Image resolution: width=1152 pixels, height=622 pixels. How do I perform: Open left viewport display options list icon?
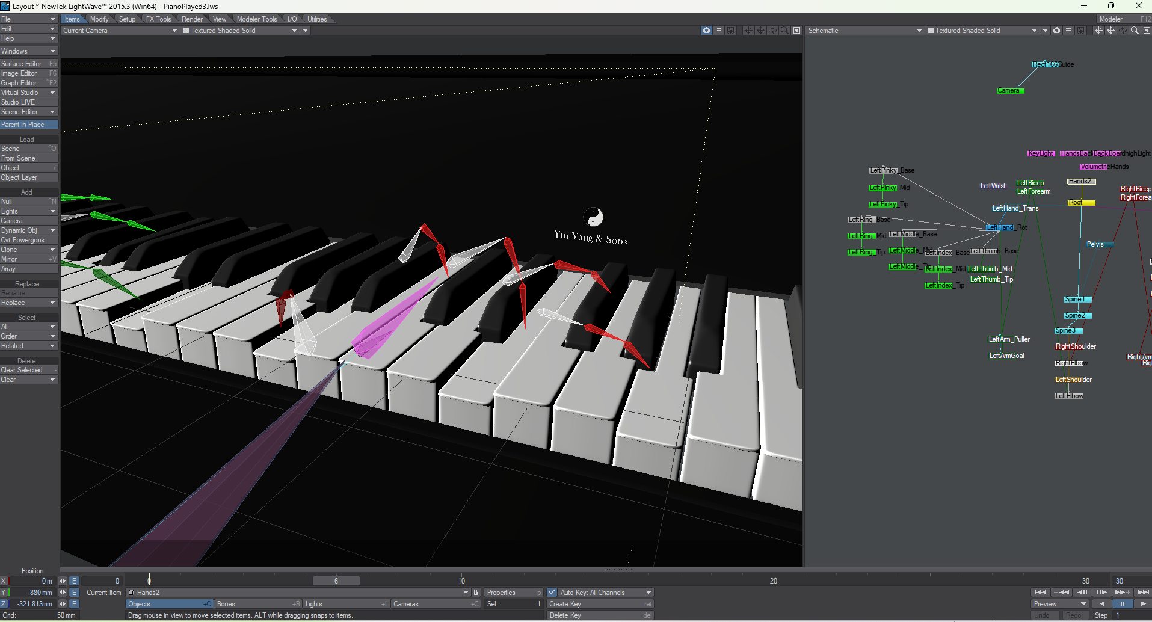click(718, 31)
